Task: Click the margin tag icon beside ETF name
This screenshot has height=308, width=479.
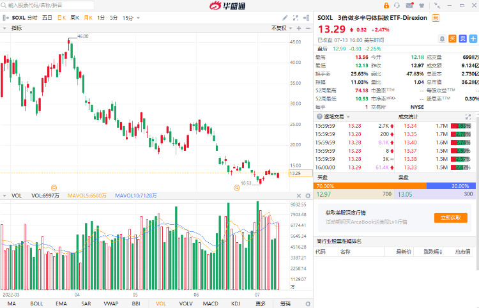Action: pyautogui.click(x=436, y=18)
